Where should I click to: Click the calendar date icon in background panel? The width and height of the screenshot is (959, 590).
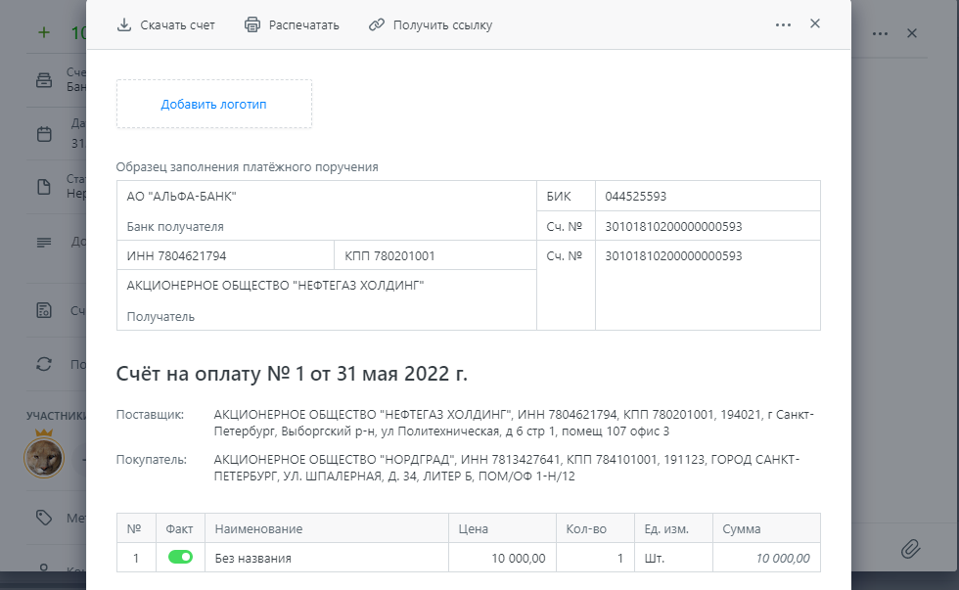44,134
